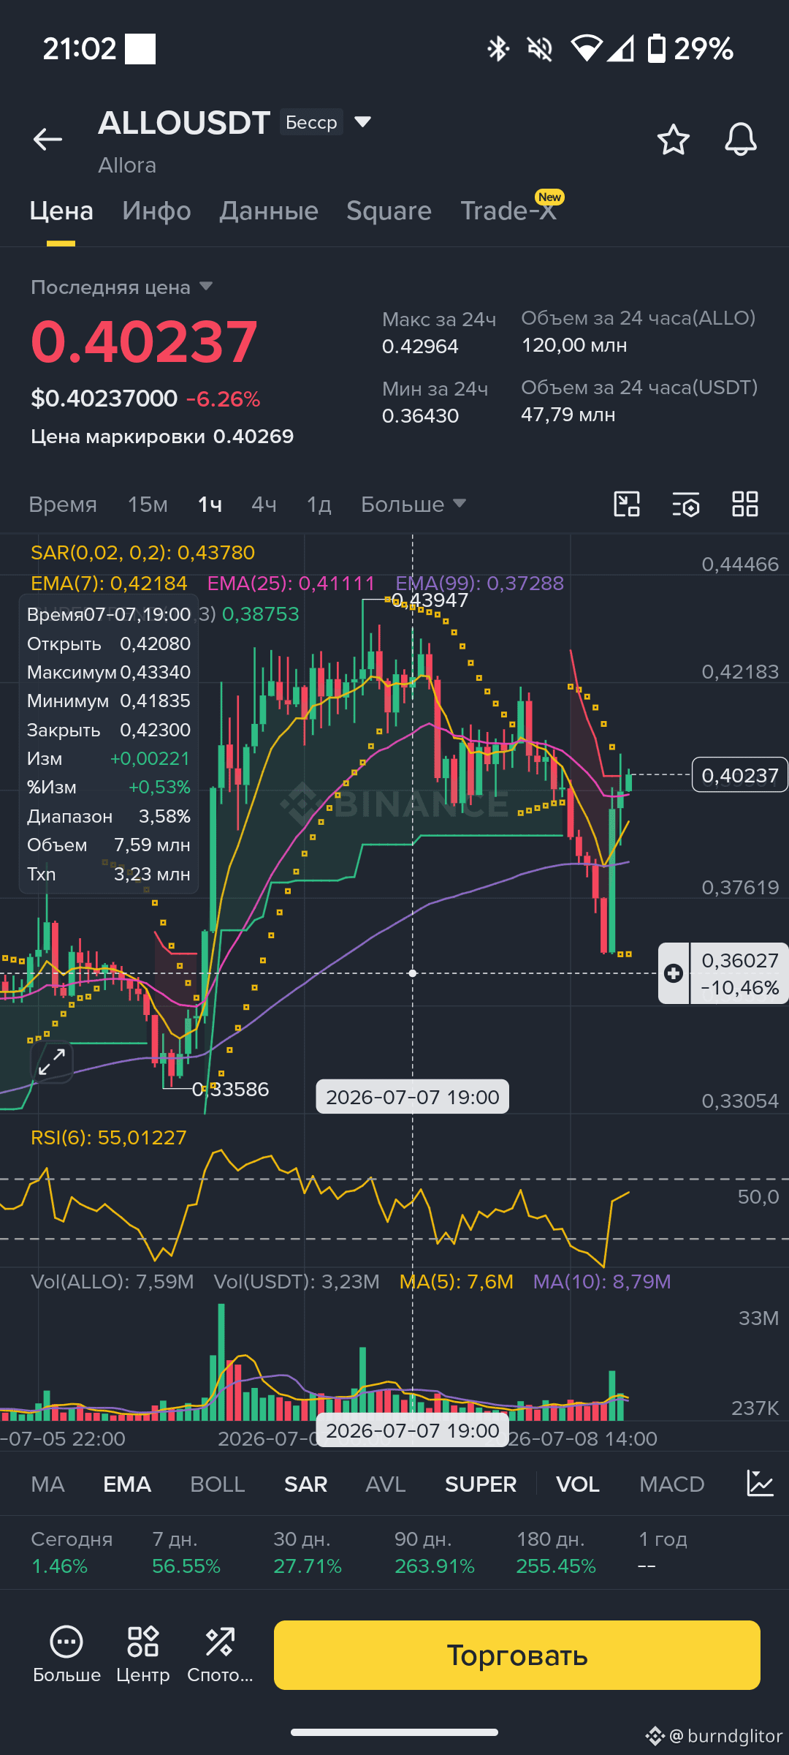Tap the Торговать button
789x1755 pixels.
click(x=517, y=1655)
